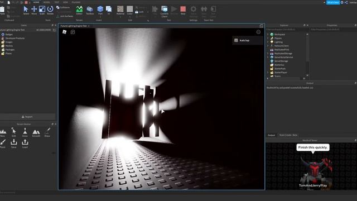Open the Material dropdown arrow
The height and width of the screenshot is (201, 357).
click(120, 17)
